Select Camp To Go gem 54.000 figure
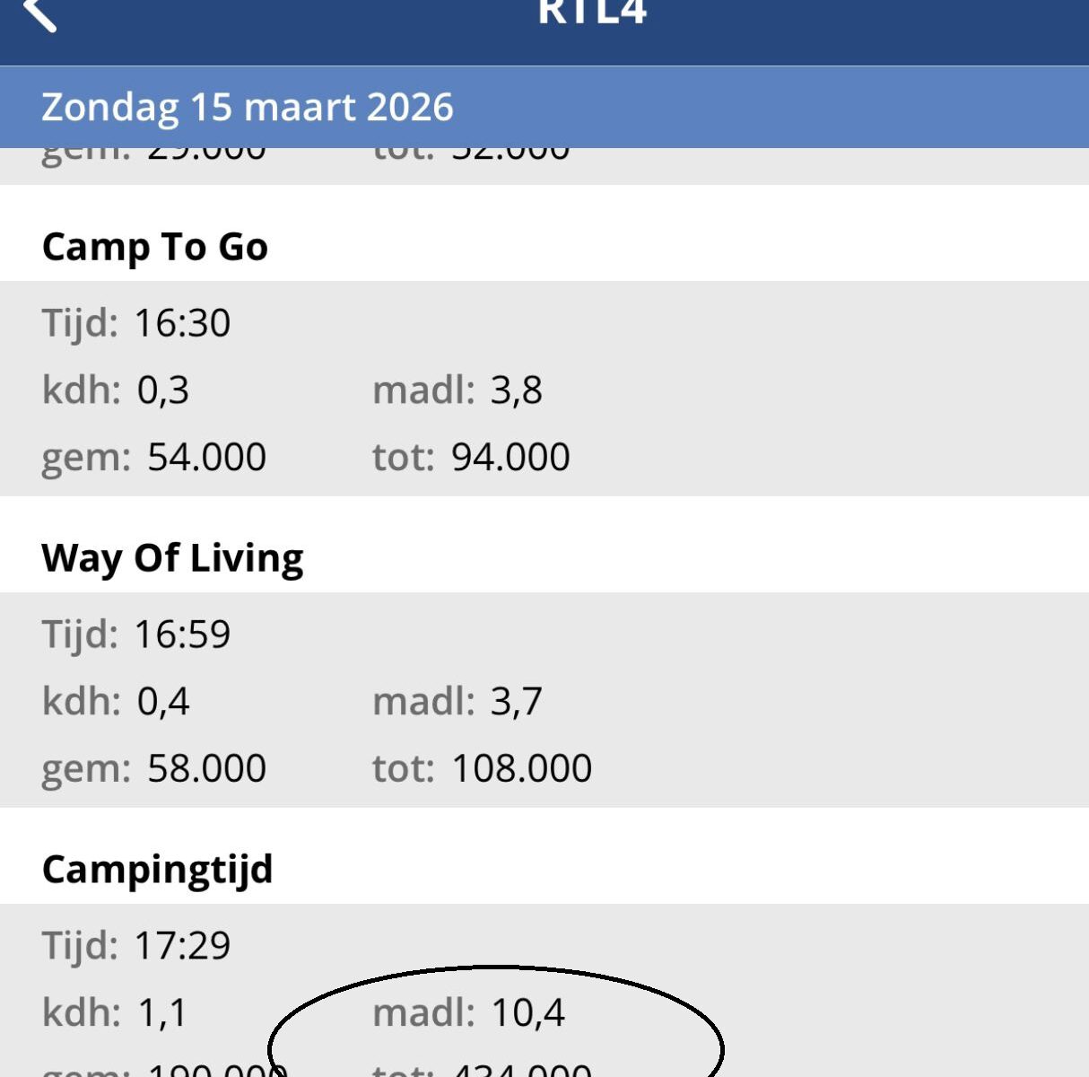The width and height of the screenshot is (1089, 1077). click(x=206, y=457)
